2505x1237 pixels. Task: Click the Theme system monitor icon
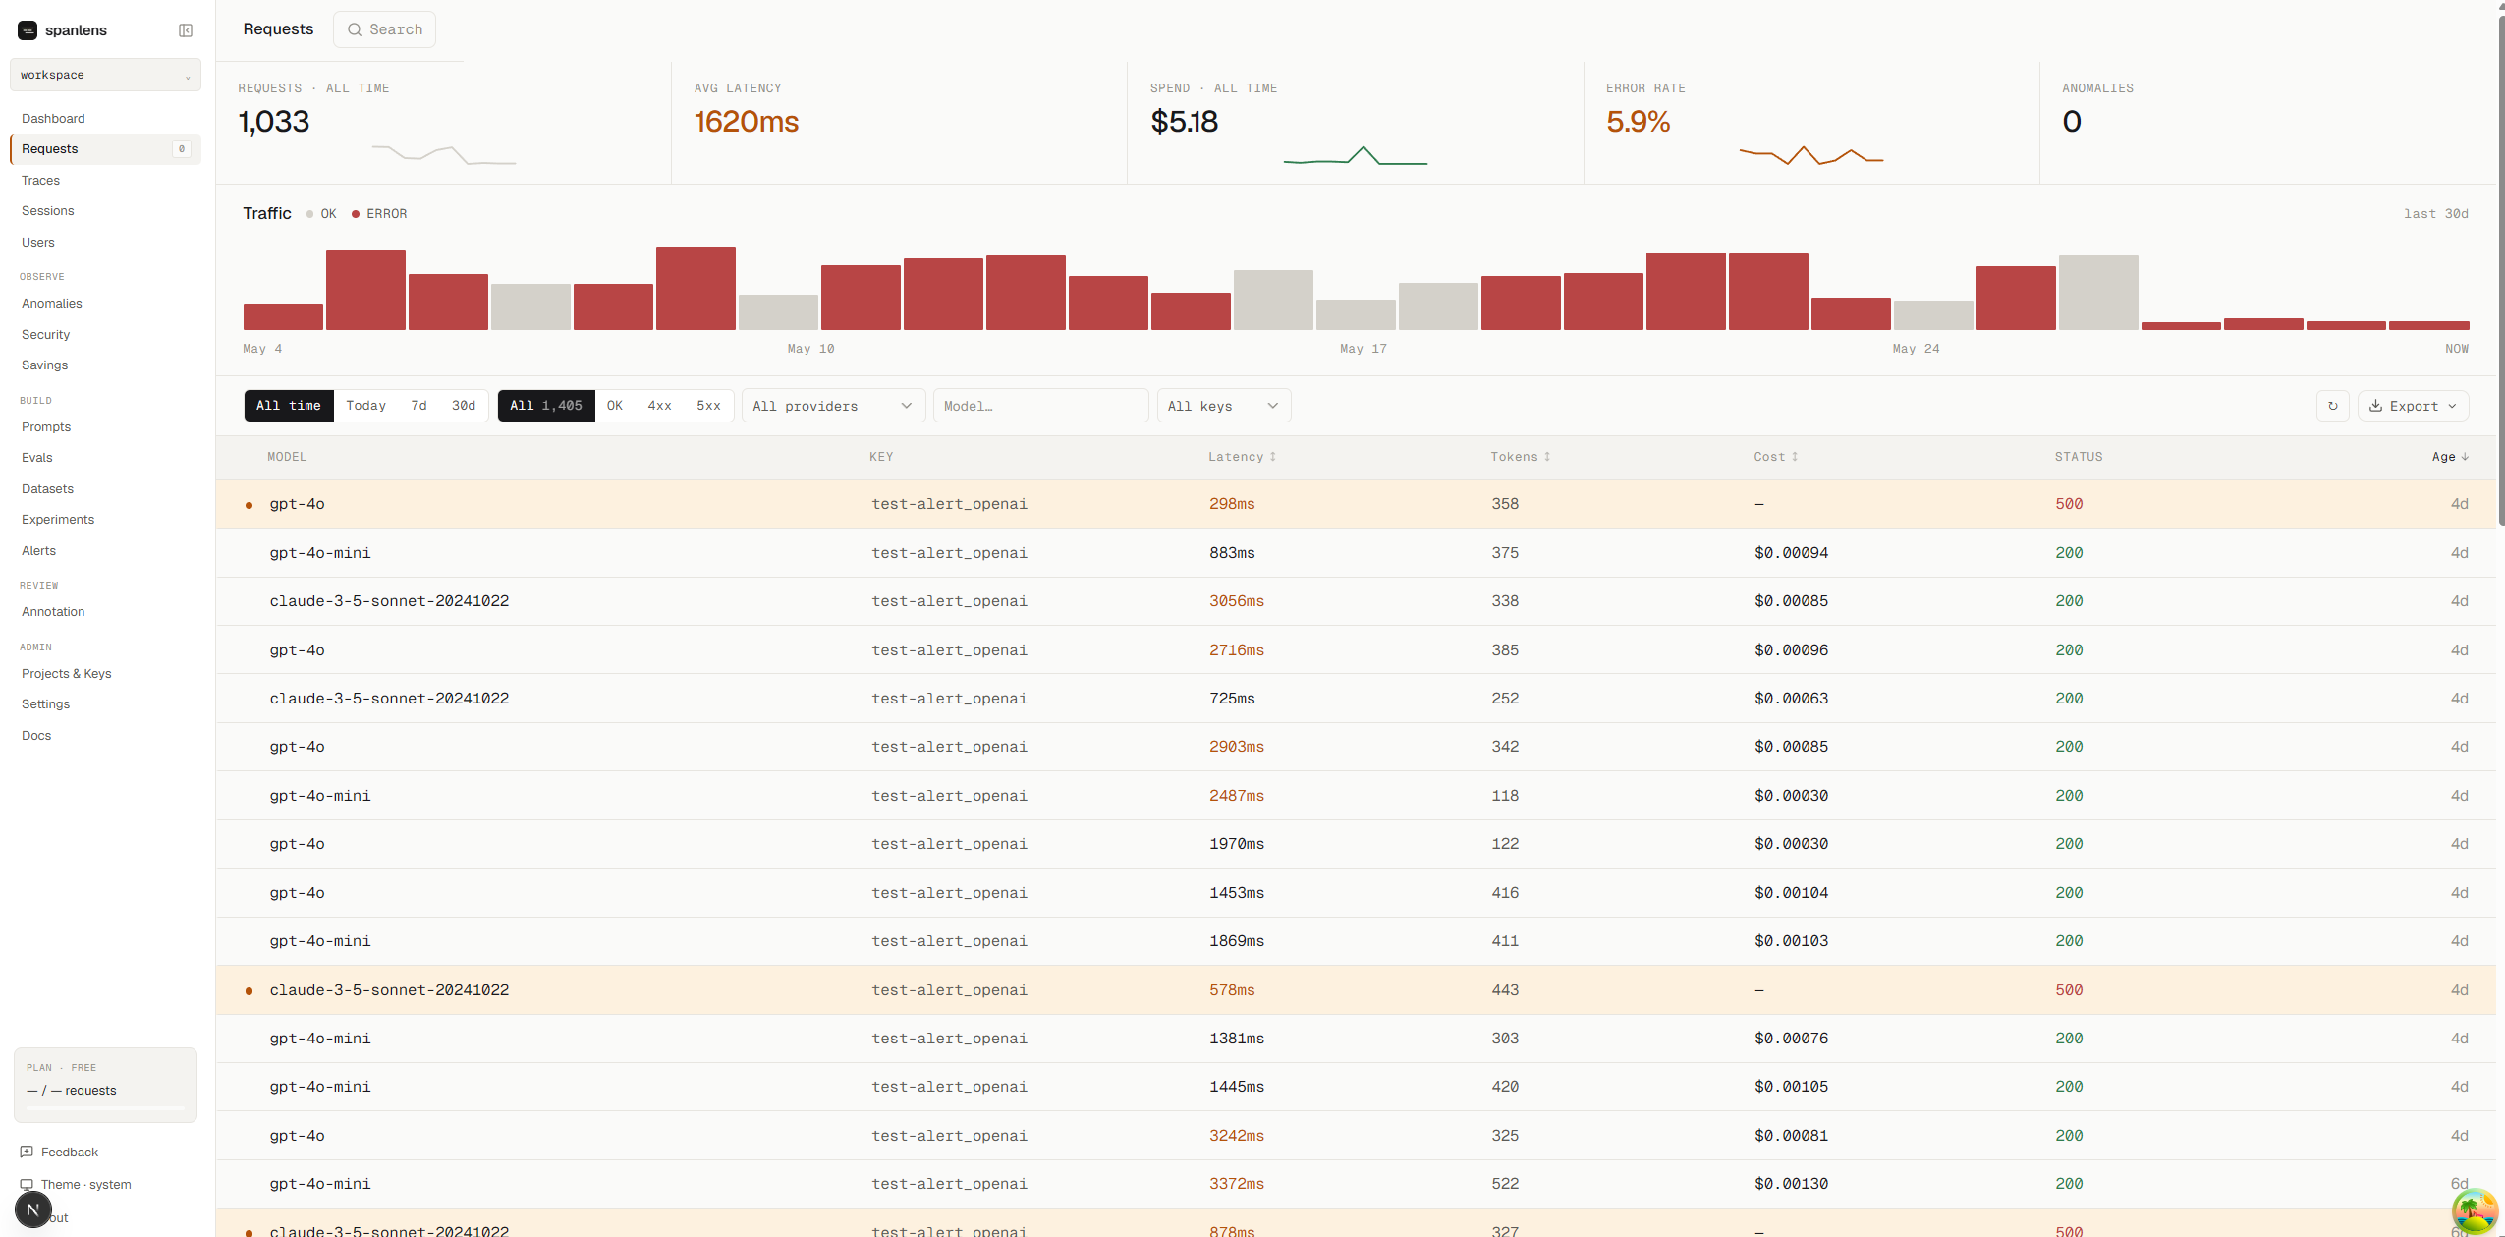point(27,1184)
